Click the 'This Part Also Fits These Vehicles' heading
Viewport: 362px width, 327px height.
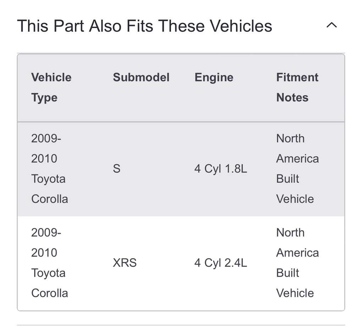click(x=144, y=26)
